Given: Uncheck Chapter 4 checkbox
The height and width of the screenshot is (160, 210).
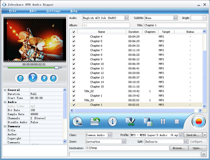Looking at the screenshot, I should 73,36.
